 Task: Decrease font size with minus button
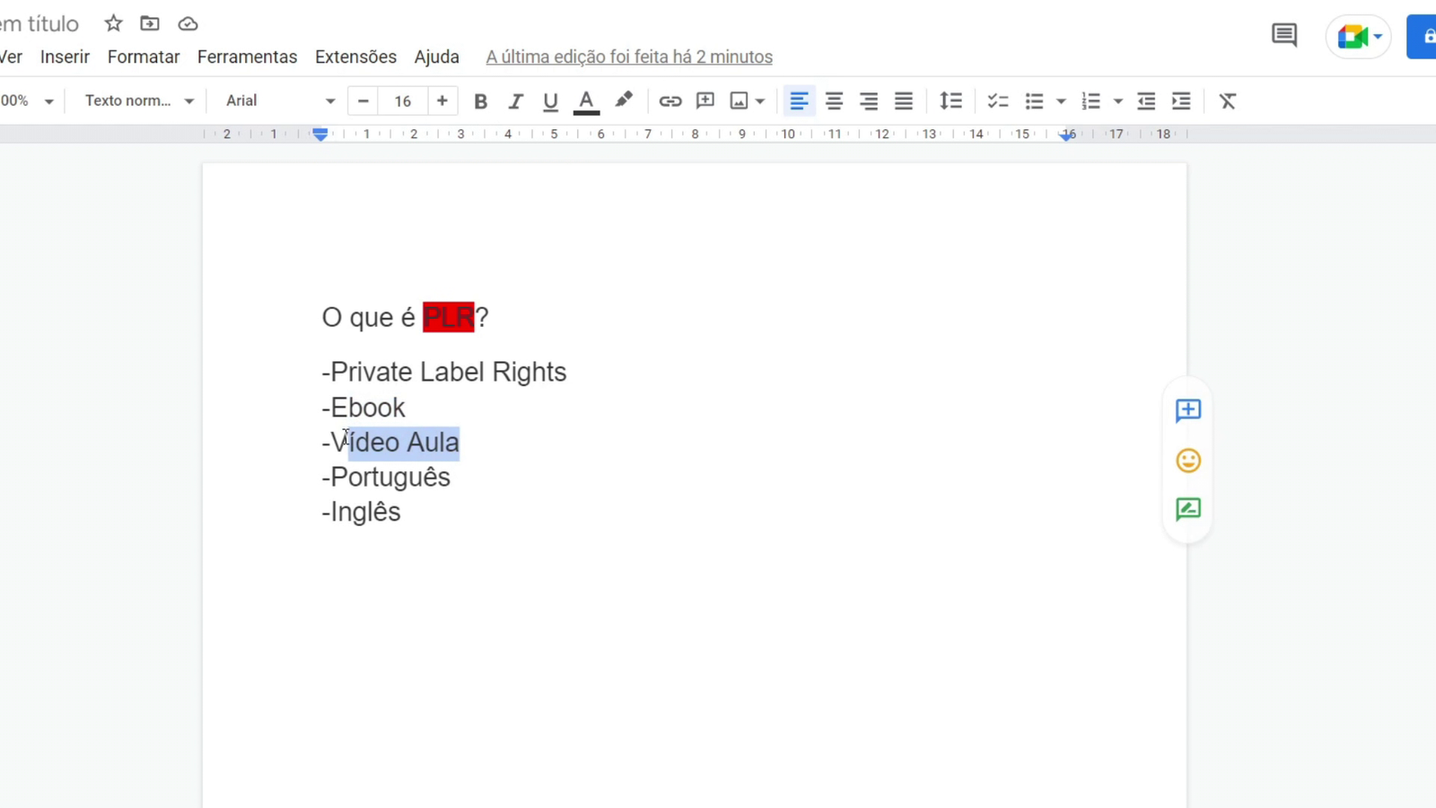363,101
